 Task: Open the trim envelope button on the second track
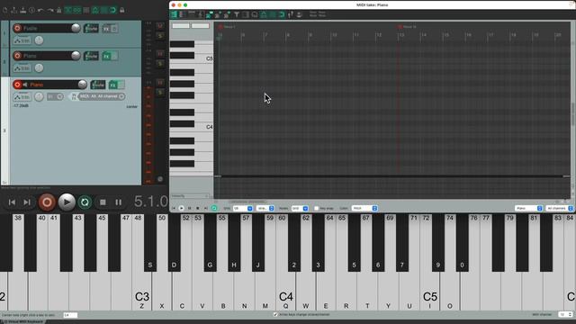[x=22, y=68]
